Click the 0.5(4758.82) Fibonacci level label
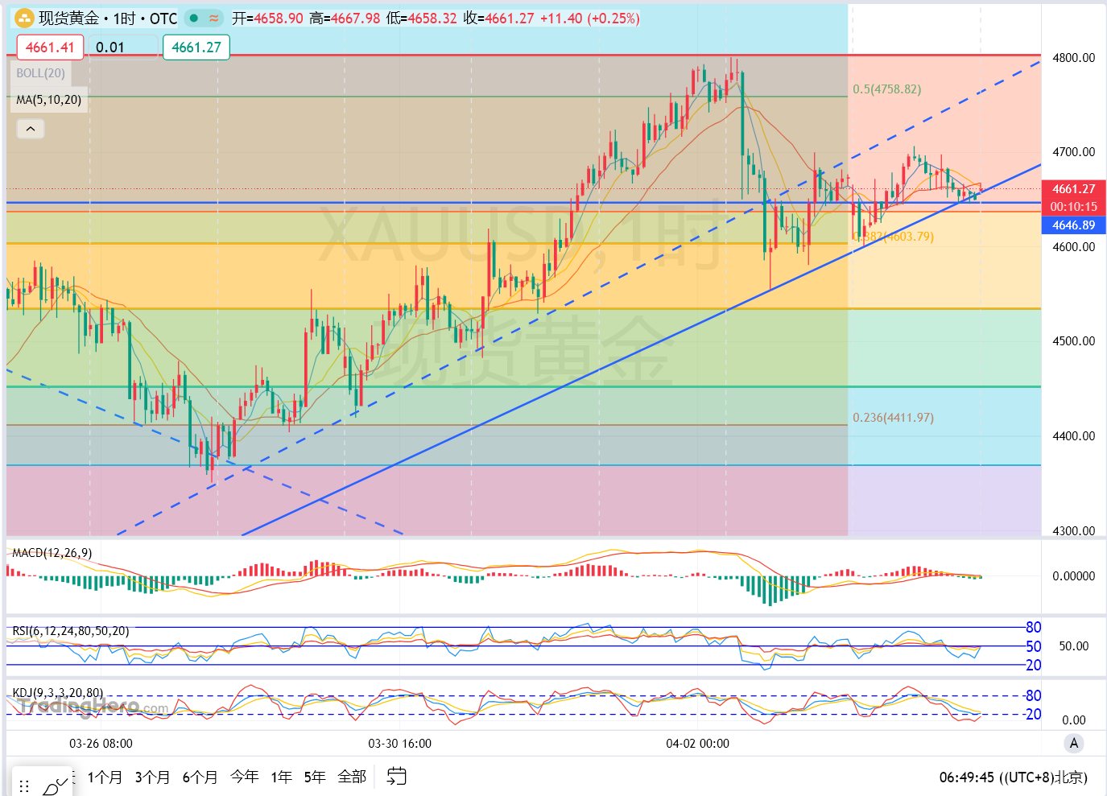 (887, 89)
